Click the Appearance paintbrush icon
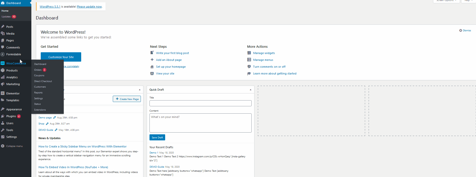 point(3,109)
